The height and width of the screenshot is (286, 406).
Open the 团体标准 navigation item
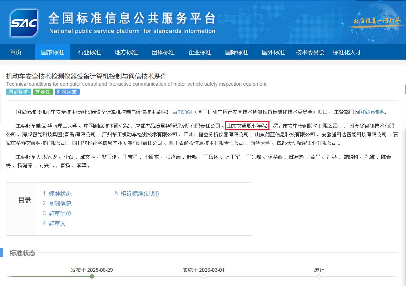[163, 52]
